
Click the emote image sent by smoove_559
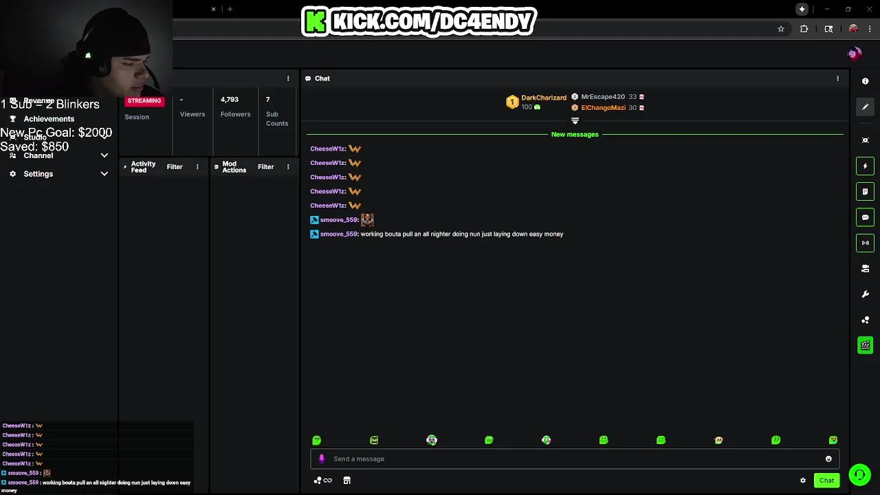(367, 220)
